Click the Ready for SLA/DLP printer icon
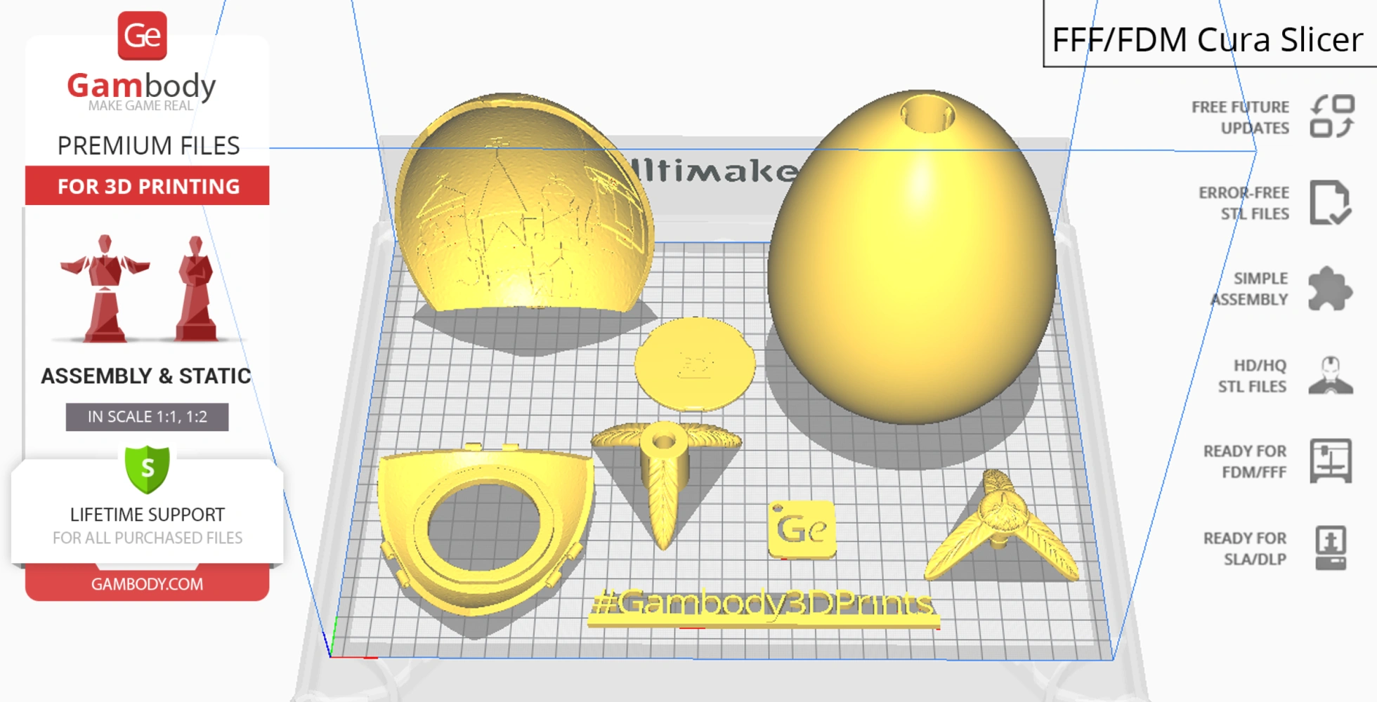The height and width of the screenshot is (702, 1377). (x=1330, y=548)
